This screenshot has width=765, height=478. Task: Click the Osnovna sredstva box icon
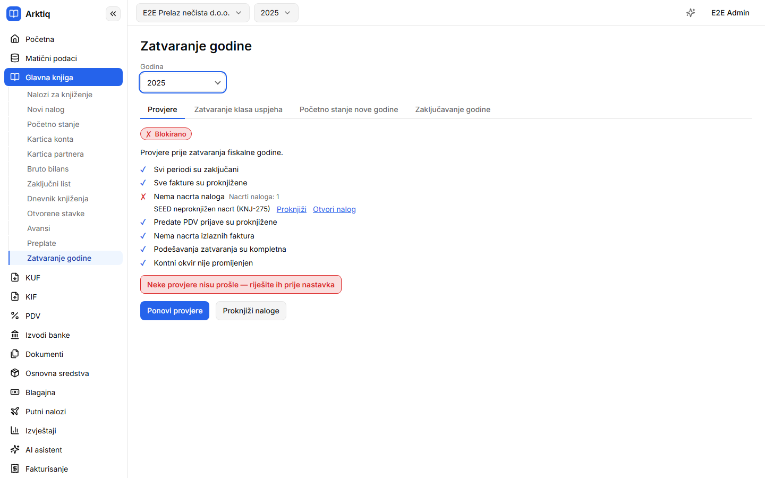pyautogui.click(x=15, y=373)
